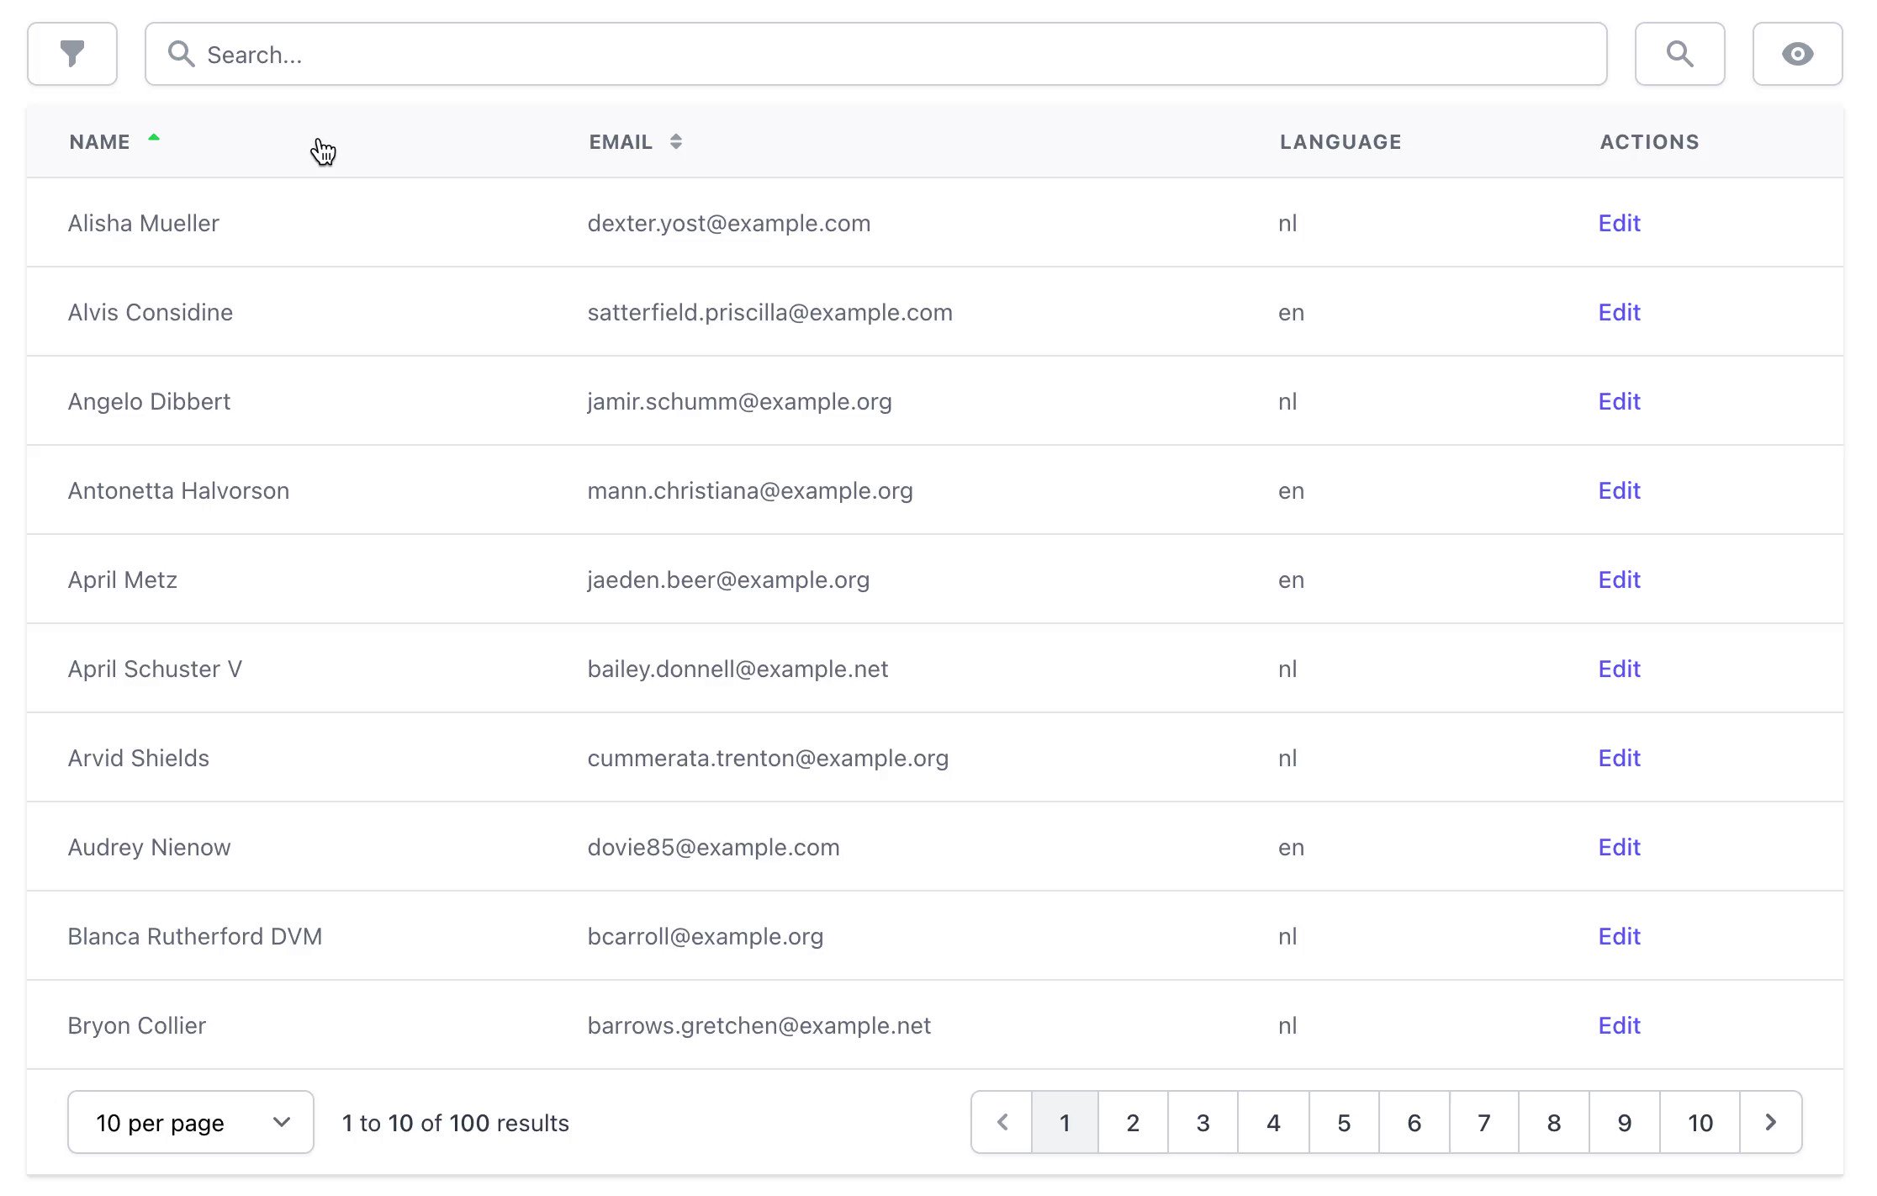
Task: Sort by Name using green arrow
Action: pos(154,138)
